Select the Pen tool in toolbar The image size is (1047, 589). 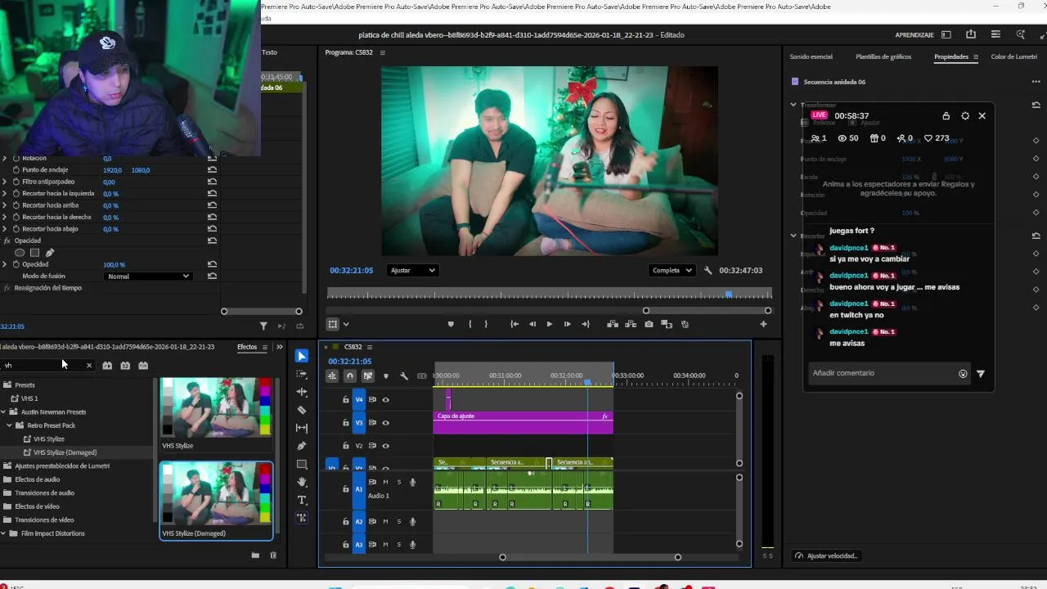[x=302, y=446]
